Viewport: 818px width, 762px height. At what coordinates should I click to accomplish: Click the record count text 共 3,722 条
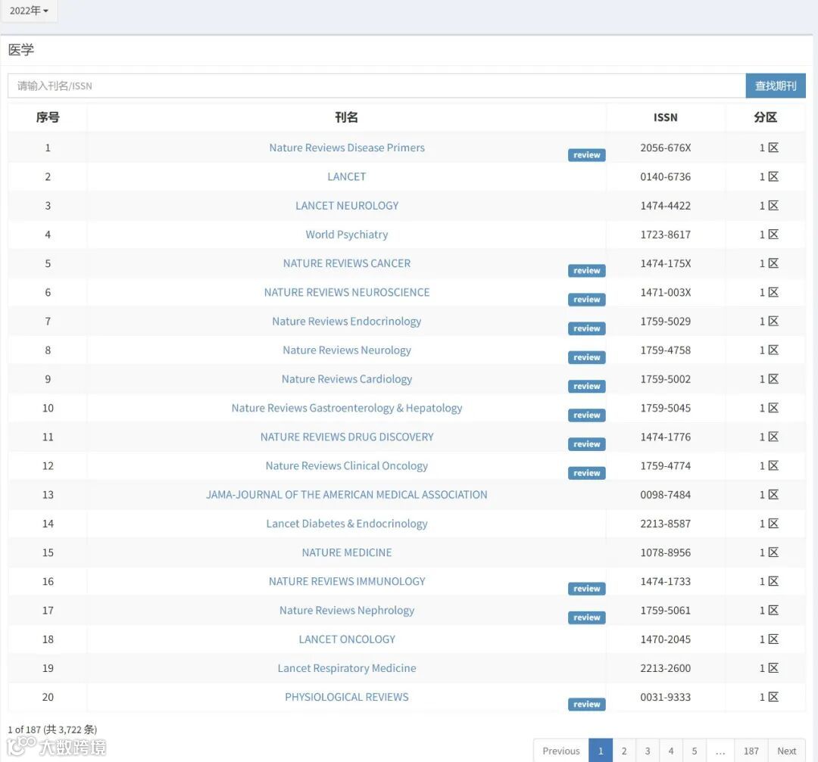[70, 729]
